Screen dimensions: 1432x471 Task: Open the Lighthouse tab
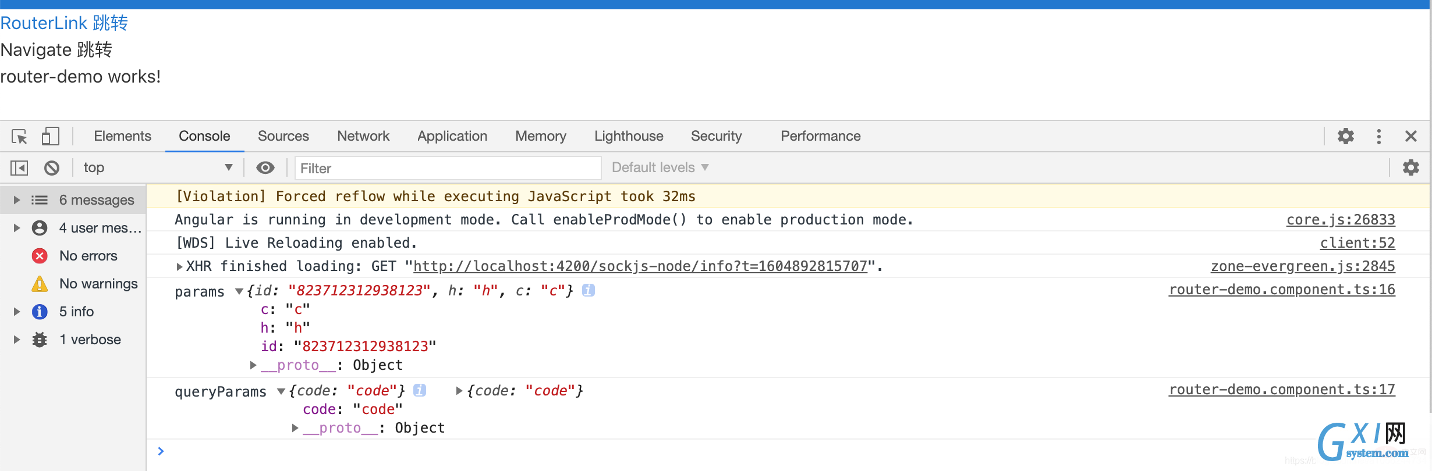pyautogui.click(x=629, y=136)
